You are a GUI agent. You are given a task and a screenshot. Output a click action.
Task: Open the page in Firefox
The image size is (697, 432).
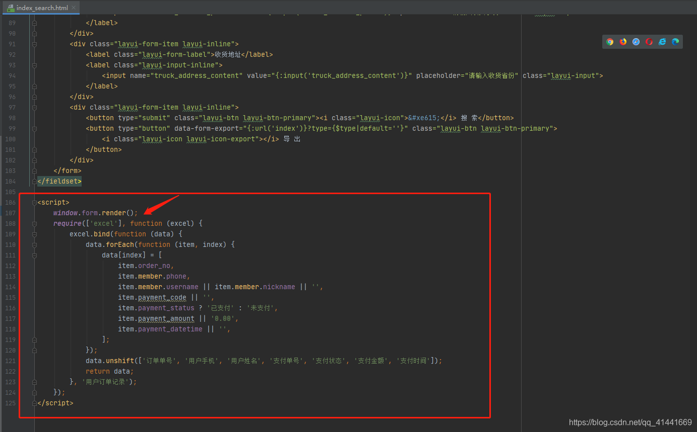[623, 42]
